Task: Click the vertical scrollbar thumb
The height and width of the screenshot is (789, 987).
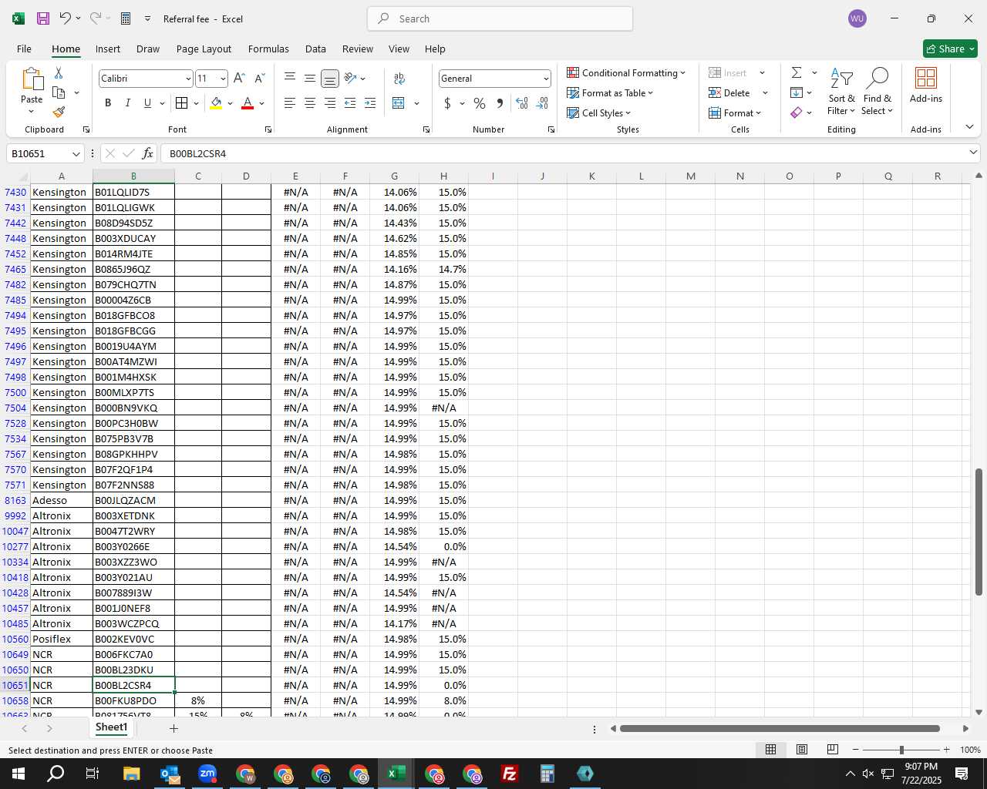Action: 979,532
